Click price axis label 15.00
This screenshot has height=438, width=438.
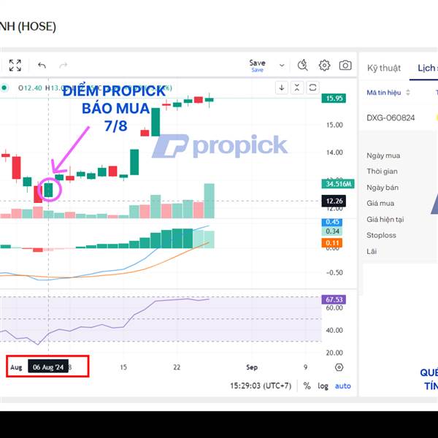pyautogui.click(x=334, y=125)
